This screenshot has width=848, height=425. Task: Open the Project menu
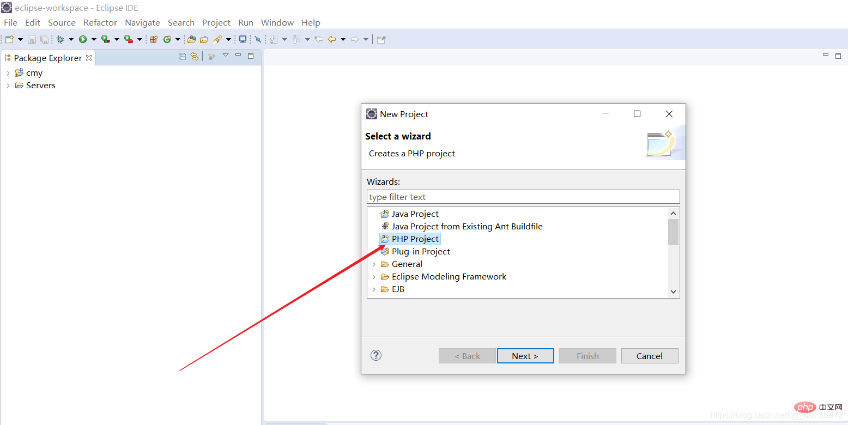tap(216, 22)
